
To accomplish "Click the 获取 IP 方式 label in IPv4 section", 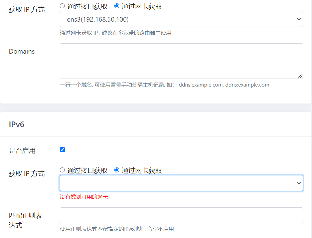I will tap(26, 9).
